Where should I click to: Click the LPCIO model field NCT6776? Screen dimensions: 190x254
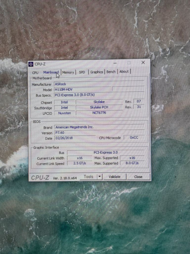(99, 113)
